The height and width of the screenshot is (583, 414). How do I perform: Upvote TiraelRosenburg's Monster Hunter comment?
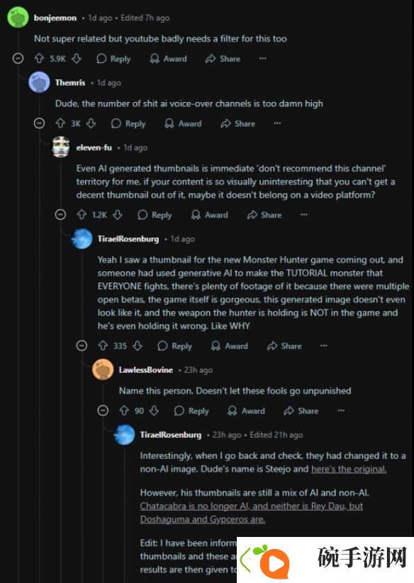103,346
